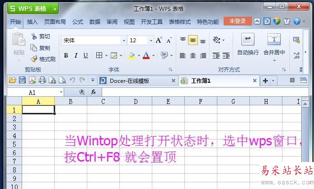Click the formula bar input field
This screenshot has height=189, width=314.
pos(205,92)
